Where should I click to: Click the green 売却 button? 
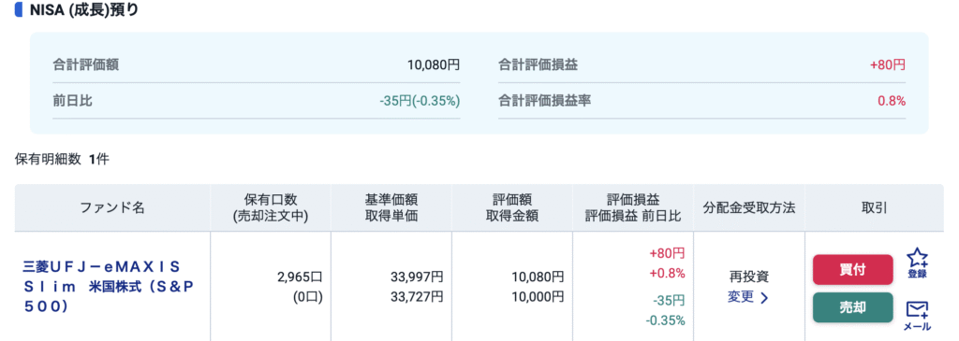(852, 307)
